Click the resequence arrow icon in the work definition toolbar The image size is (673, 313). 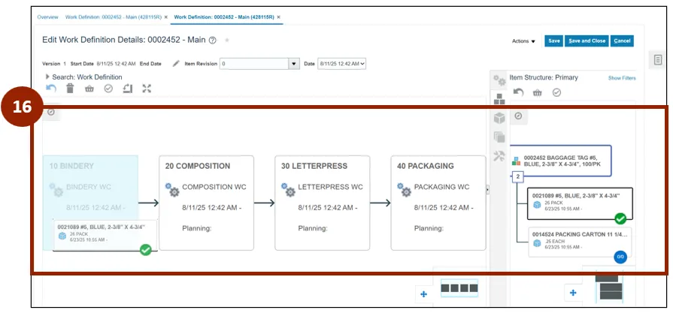click(128, 89)
